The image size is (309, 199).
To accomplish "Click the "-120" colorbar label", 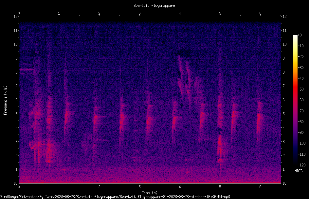I will click(301, 165).
